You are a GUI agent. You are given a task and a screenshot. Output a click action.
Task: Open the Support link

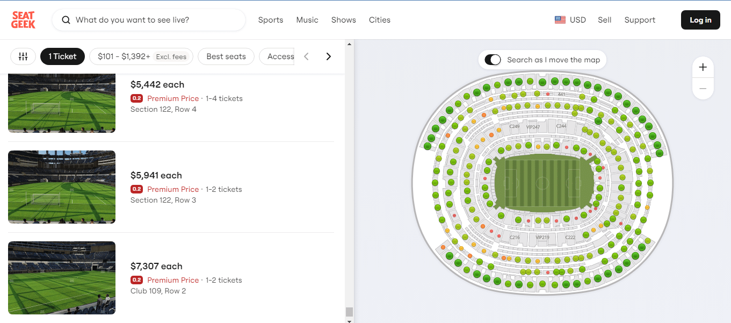click(x=640, y=20)
